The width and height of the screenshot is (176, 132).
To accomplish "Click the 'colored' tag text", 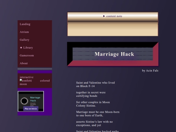I will [45, 81].
